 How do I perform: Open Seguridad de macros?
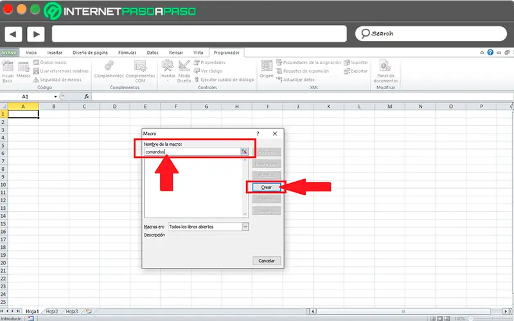click(x=57, y=80)
